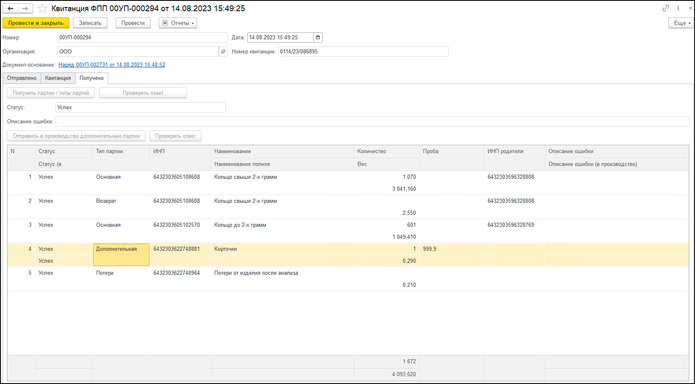Click the back navigation arrow
The height and width of the screenshot is (384, 695).
pyautogui.click(x=10, y=8)
